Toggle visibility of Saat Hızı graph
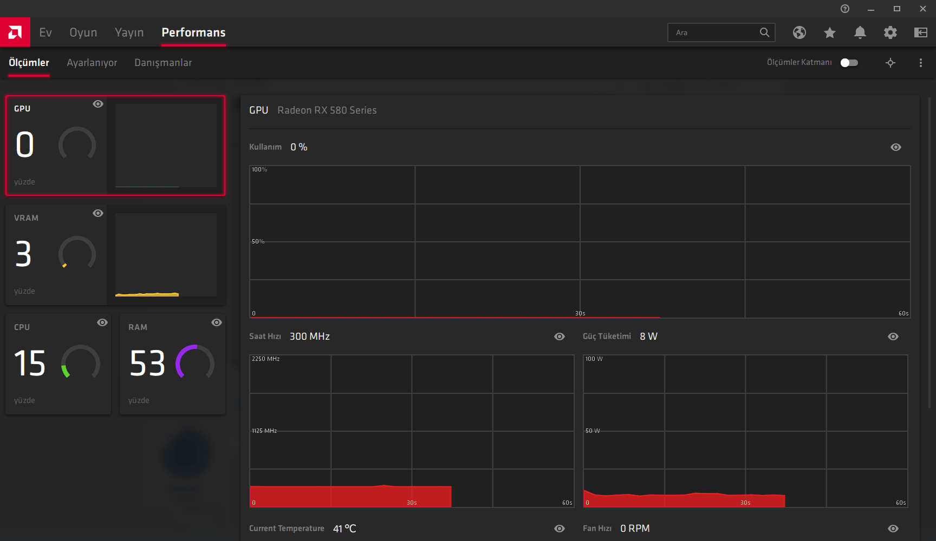 pos(560,337)
